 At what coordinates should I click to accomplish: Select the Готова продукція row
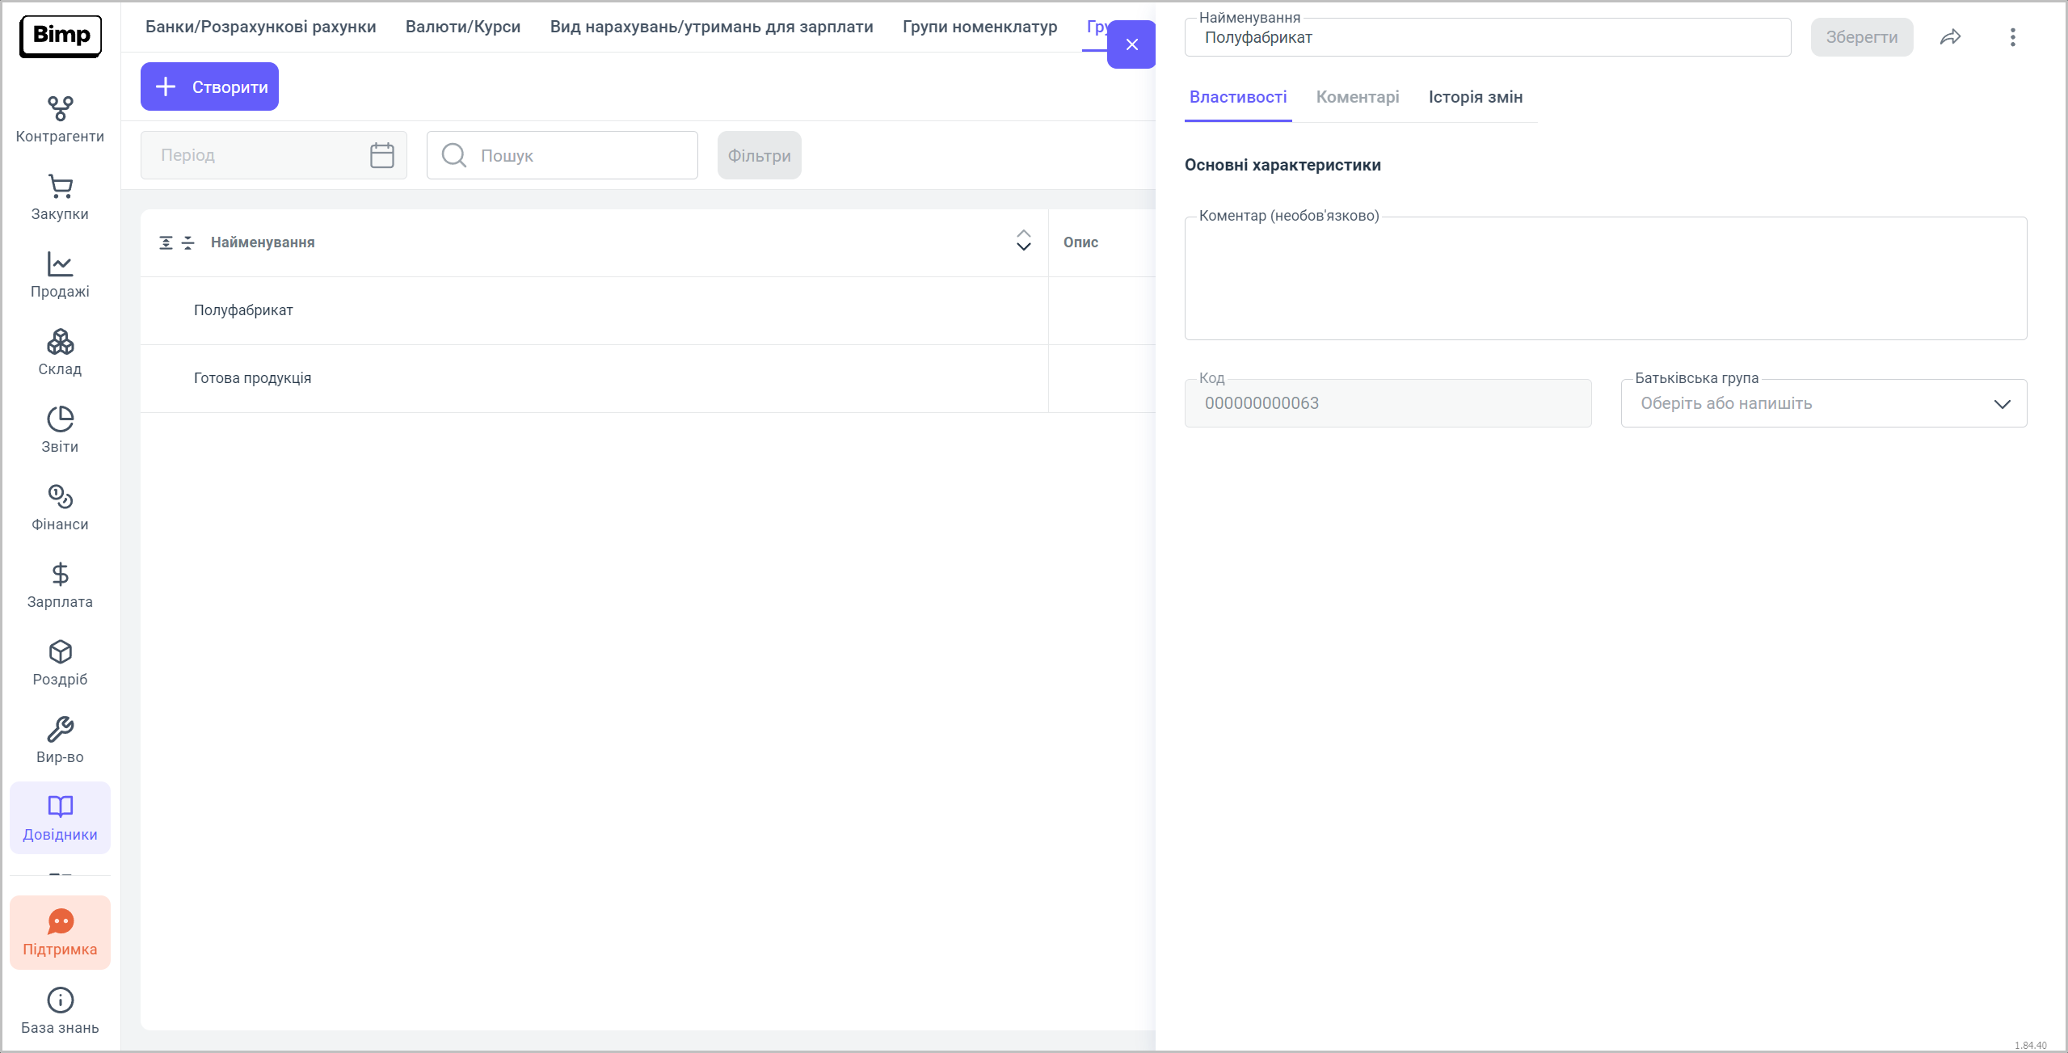pos(252,378)
